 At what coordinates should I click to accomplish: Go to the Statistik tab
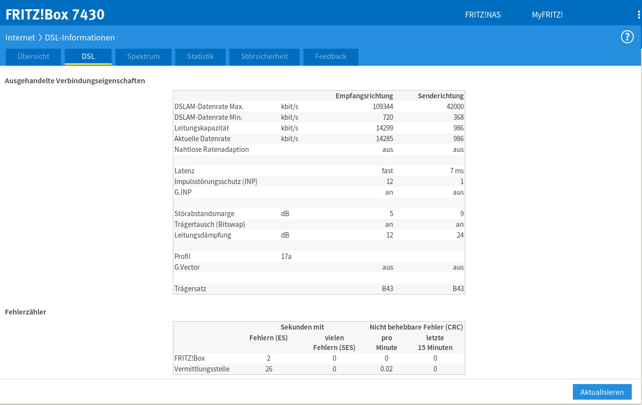(200, 56)
